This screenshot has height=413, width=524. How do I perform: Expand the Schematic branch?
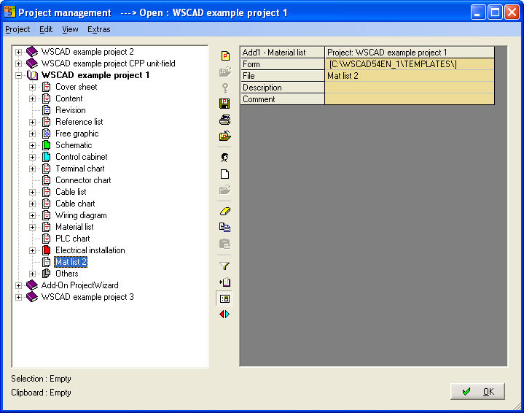[32, 145]
